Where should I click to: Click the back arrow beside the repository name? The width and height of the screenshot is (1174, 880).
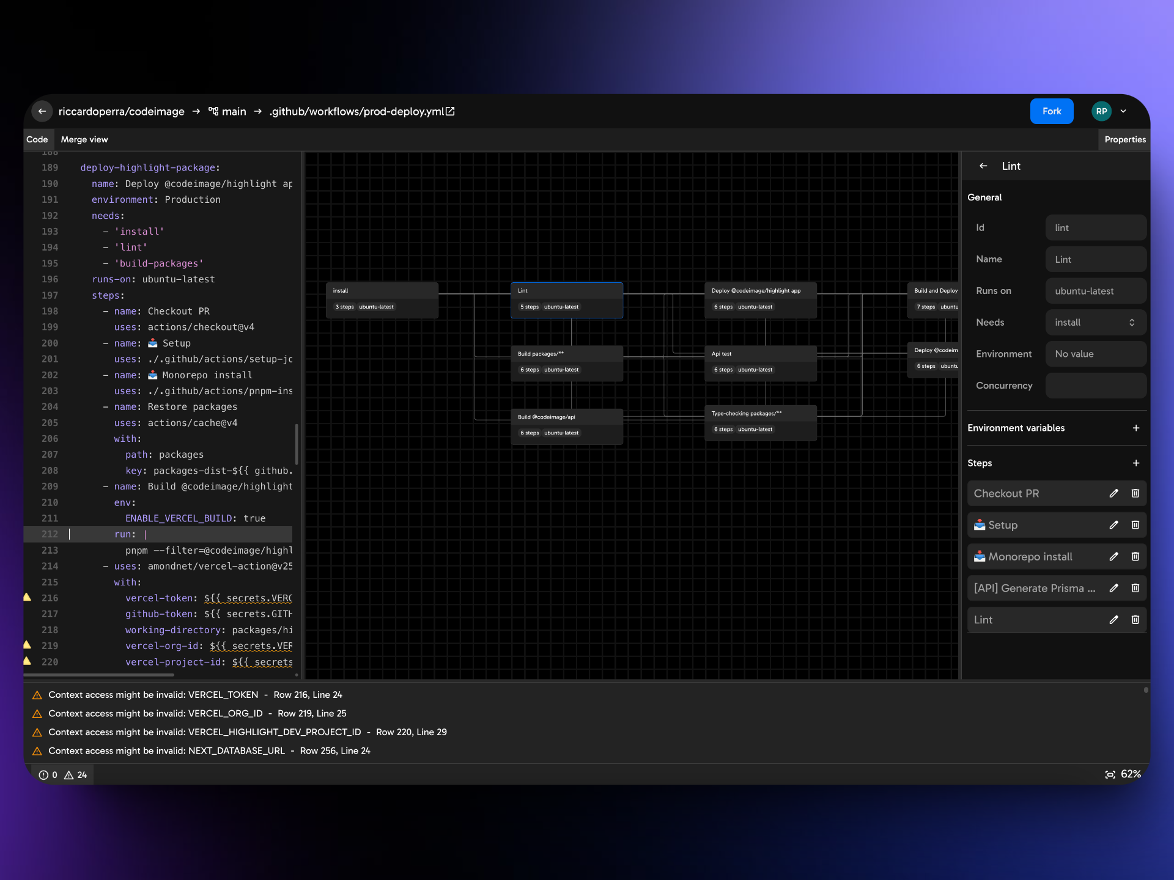pyautogui.click(x=42, y=111)
